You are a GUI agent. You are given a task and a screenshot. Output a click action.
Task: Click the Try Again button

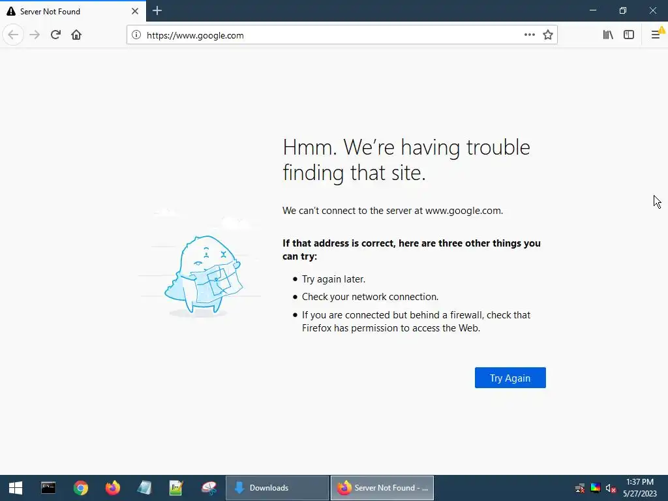click(x=510, y=378)
